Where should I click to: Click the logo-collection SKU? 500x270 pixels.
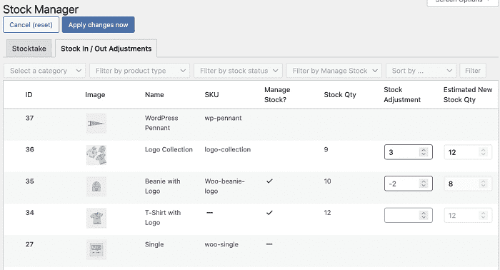227,149
